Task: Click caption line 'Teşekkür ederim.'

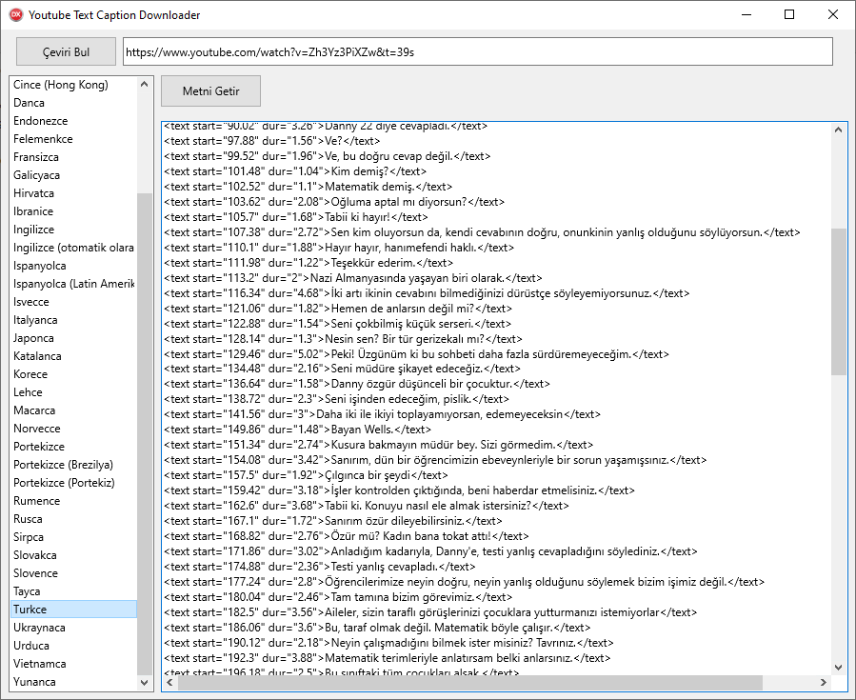Action: (x=309, y=263)
